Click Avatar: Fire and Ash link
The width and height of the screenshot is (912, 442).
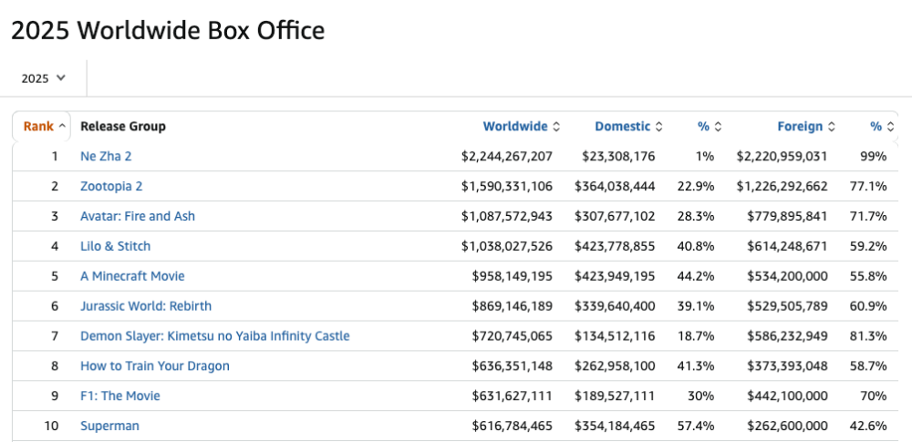(x=138, y=217)
